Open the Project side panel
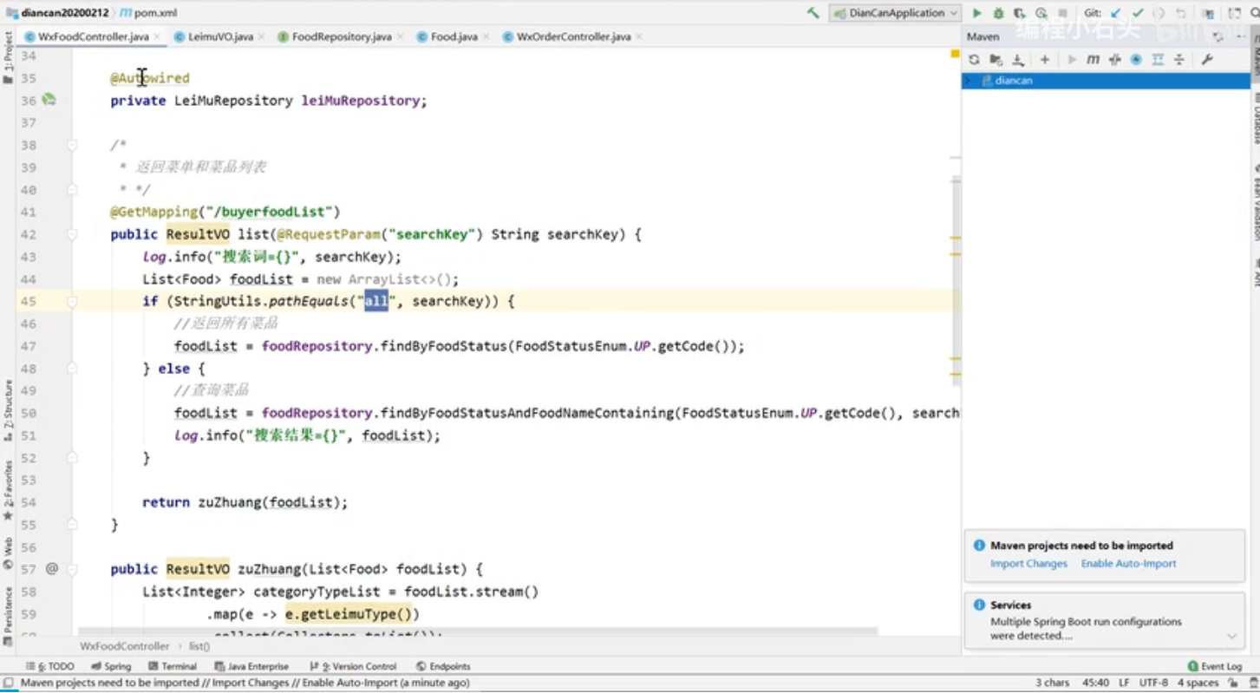 [8, 58]
